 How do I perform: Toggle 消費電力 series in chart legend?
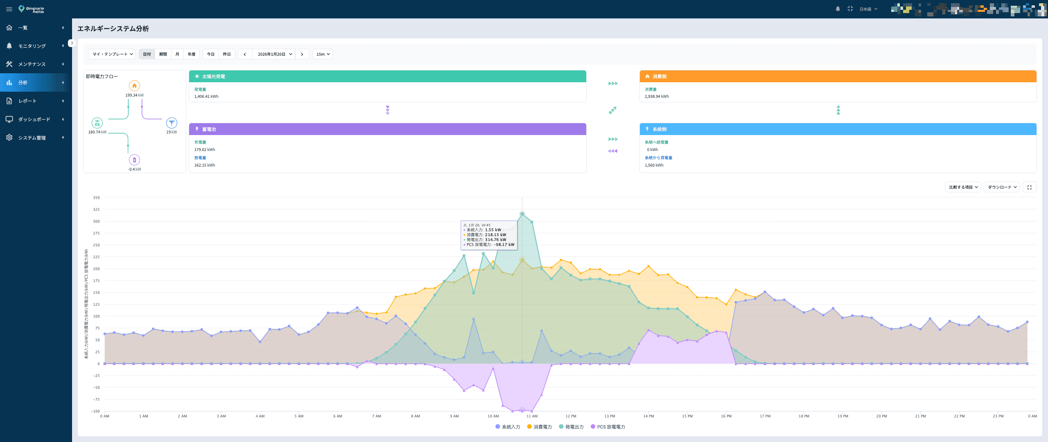tap(539, 427)
